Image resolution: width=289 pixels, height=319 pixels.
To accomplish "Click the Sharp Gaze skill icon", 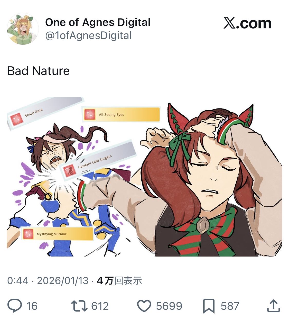I will (x=16, y=119).
